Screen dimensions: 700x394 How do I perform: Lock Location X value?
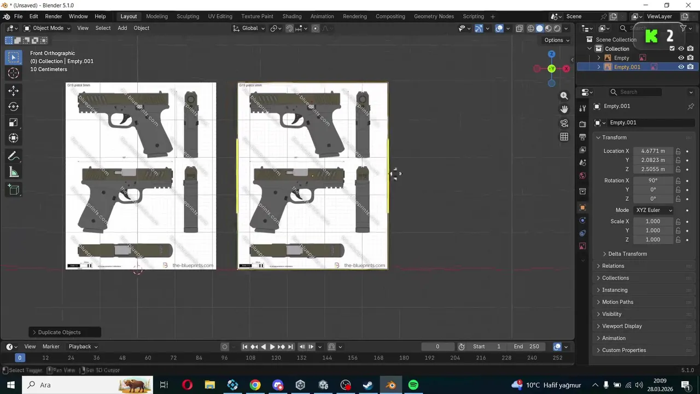pyautogui.click(x=678, y=151)
